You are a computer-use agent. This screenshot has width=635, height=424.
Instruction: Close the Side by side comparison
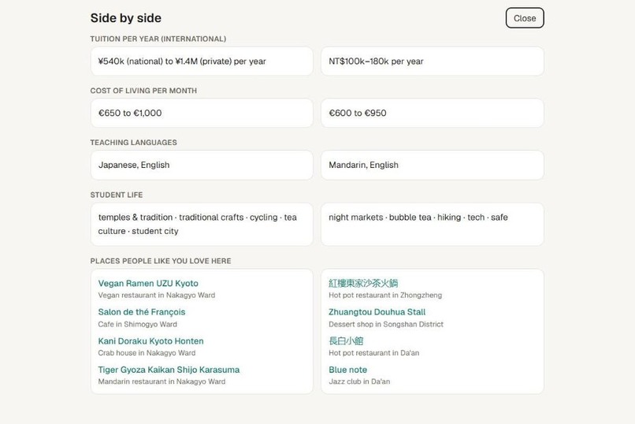click(525, 18)
